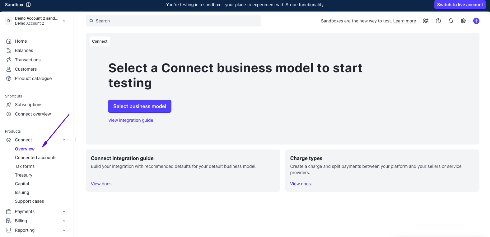Click the blue plus create icon
This screenshot has height=237, width=490.
pyautogui.click(x=476, y=21)
